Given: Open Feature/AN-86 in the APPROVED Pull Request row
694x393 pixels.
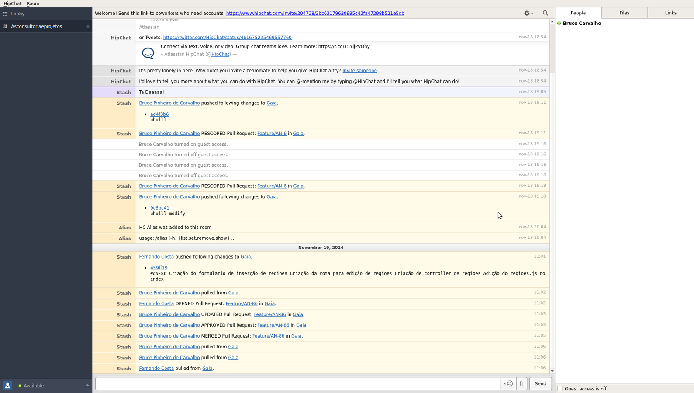Looking at the screenshot, I should (x=273, y=325).
